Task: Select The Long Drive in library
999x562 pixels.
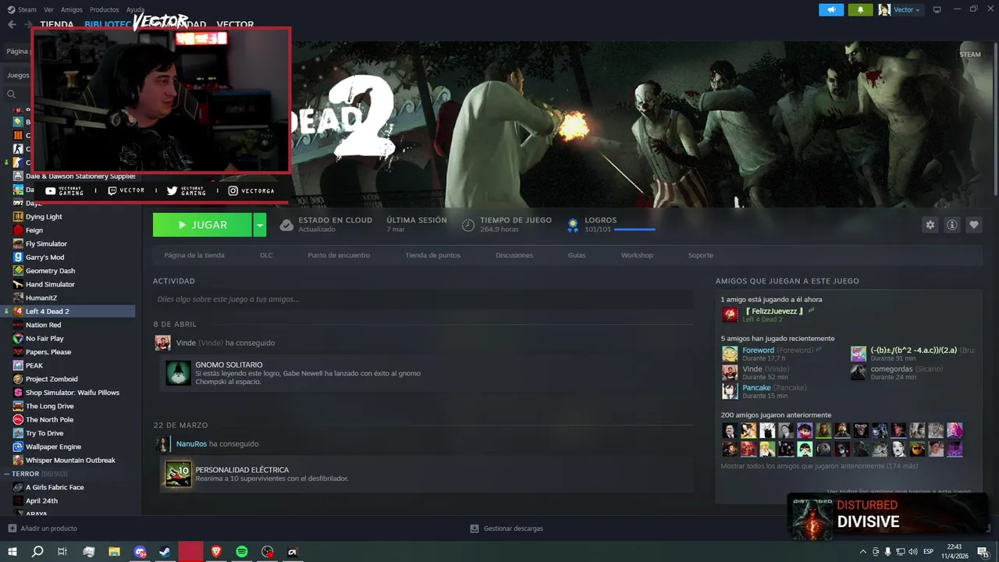Action: tap(50, 406)
